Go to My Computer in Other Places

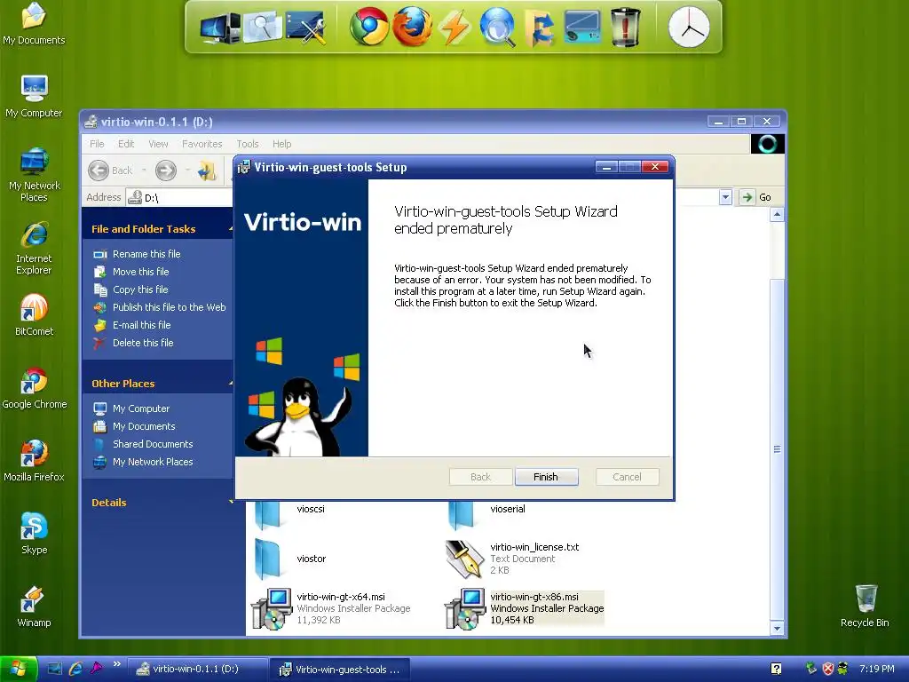point(141,408)
